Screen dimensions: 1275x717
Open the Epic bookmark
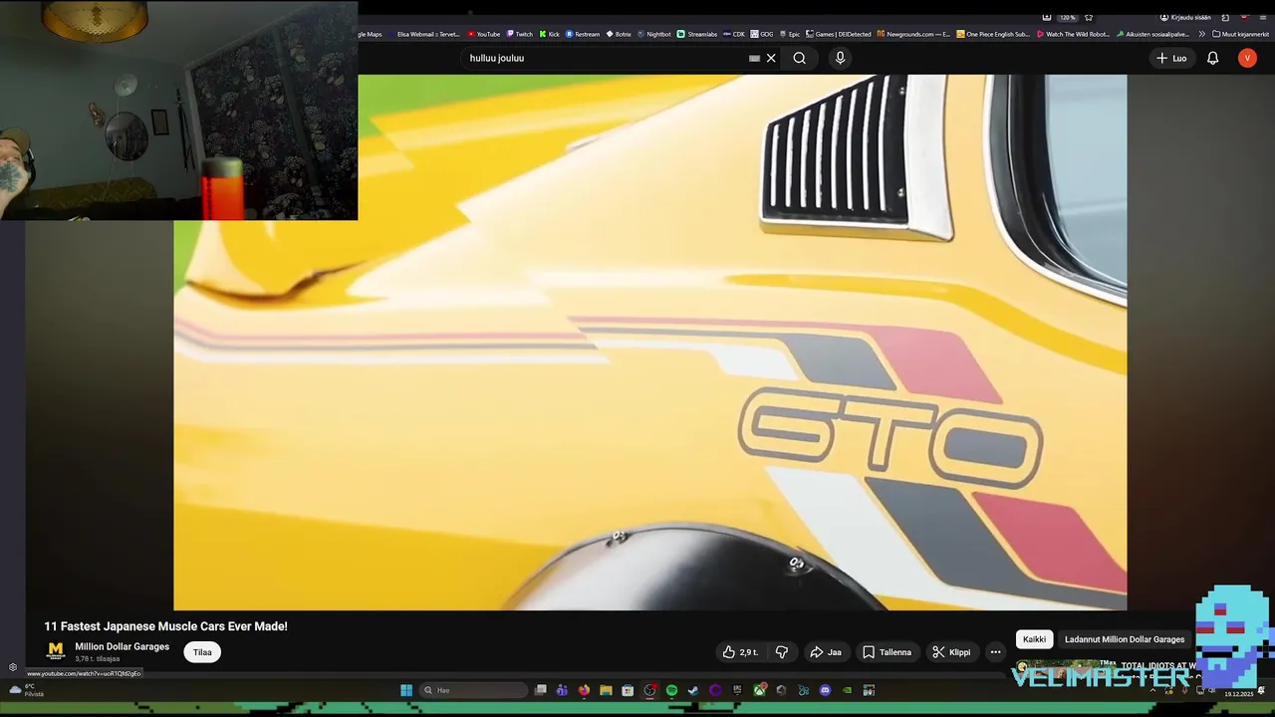pyautogui.click(x=790, y=34)
